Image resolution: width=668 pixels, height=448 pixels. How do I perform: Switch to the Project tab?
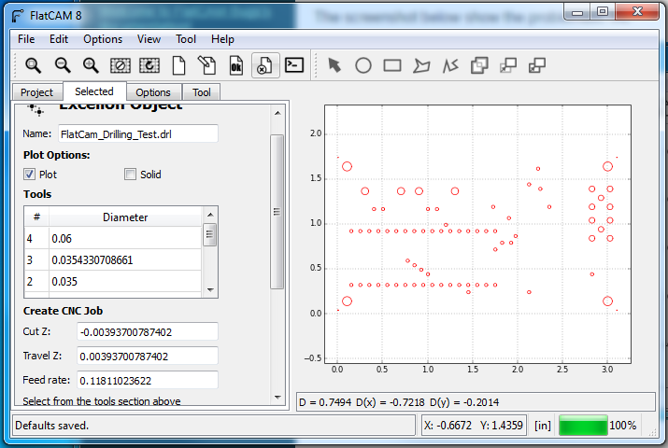[37, 92]
